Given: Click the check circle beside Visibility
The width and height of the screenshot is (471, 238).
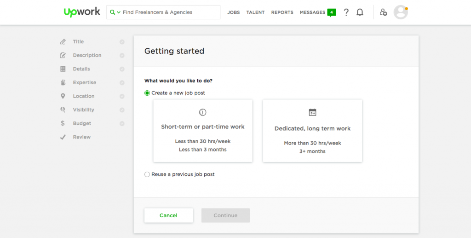Looking at the screenshot, I should pyautogui.click(x=122, y=110).
